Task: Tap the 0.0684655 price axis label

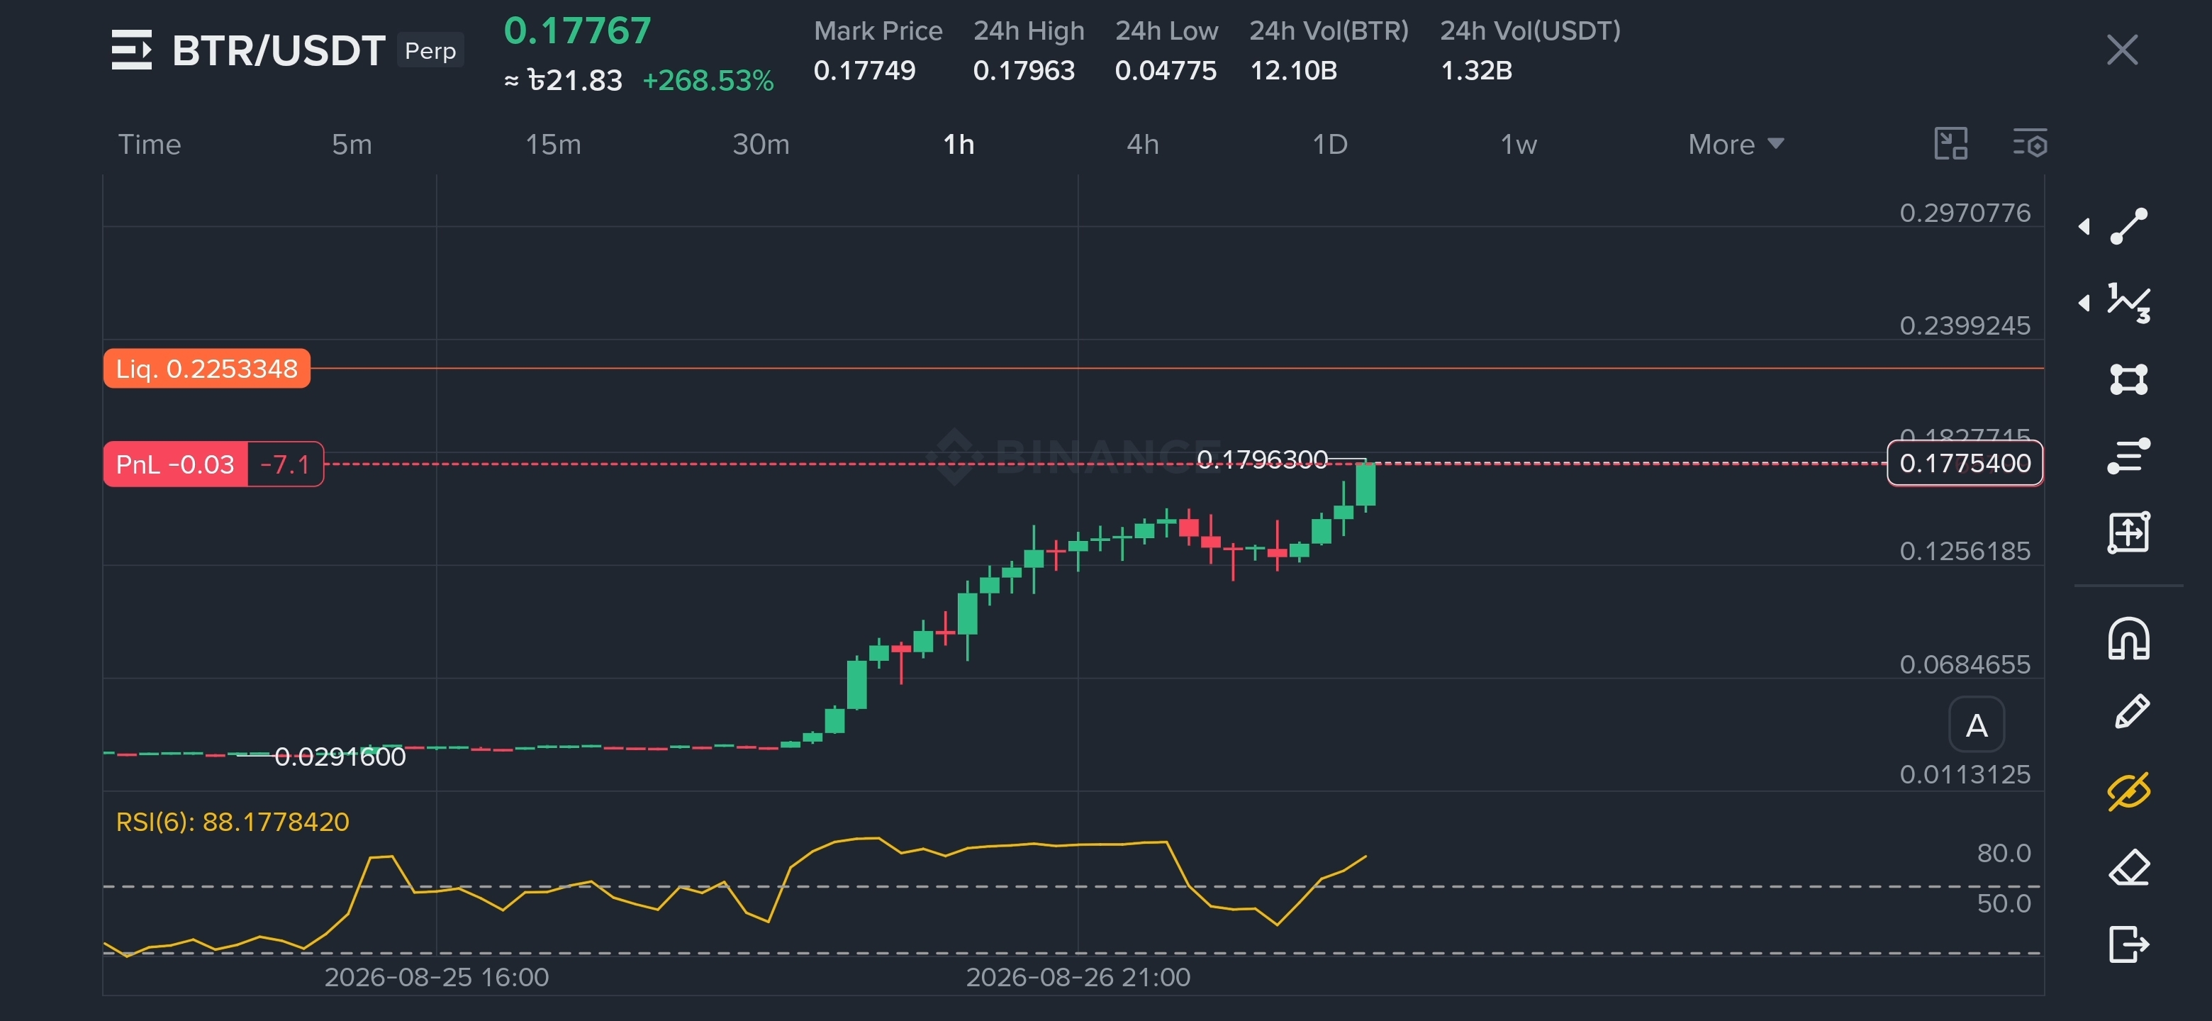Action: point(1965,664)
